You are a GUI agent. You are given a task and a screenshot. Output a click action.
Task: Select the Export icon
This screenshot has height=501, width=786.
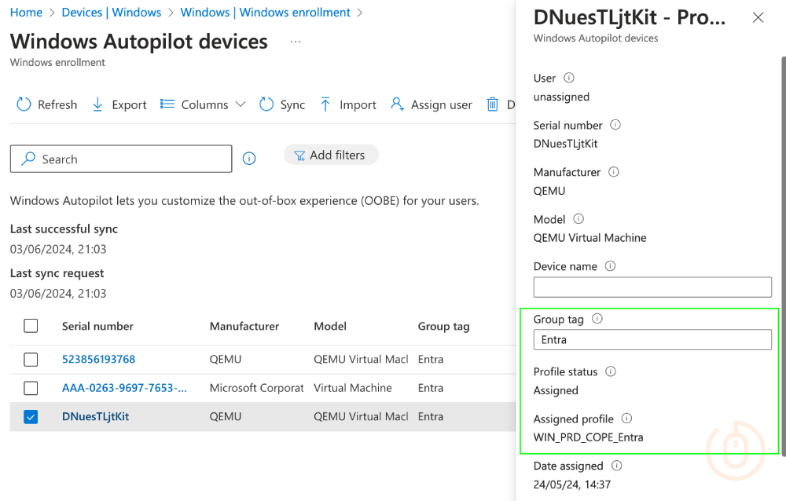tap(97, 104)
